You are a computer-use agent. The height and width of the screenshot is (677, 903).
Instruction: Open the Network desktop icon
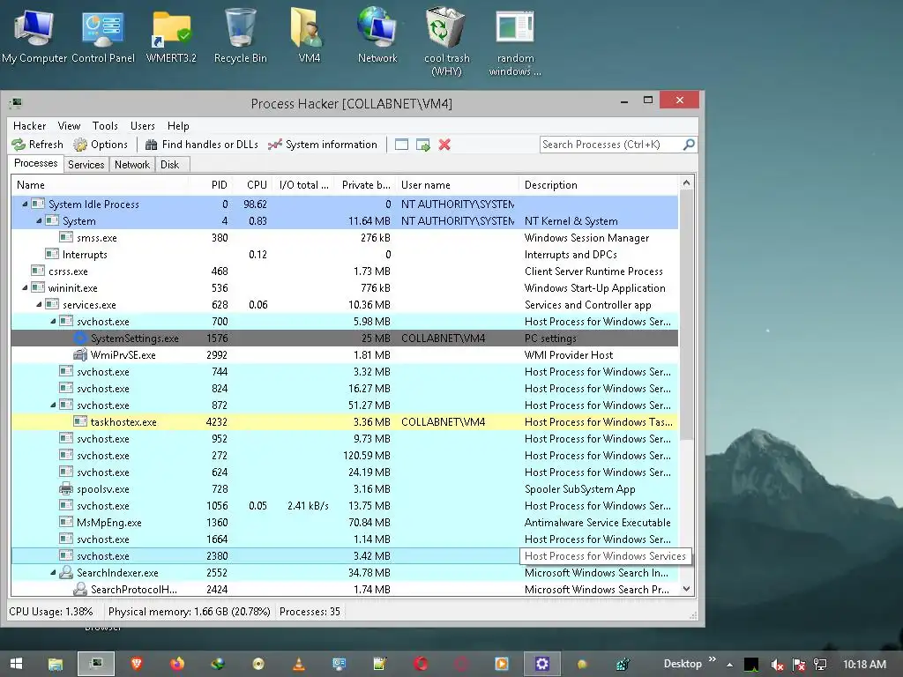click(x=377, y=35)
